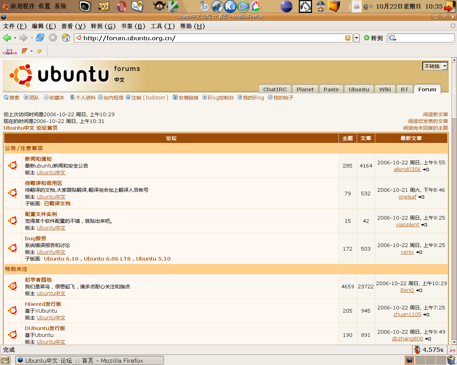Screen dimensions: 457x365
Task: Click the orange cube launcher in the panel
Action: [334, 6]
